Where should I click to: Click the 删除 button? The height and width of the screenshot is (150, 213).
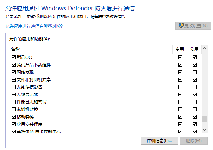[x=193, y=141]
